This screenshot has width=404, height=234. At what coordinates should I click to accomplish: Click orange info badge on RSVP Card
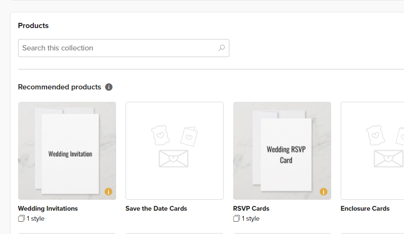point(324,192)
